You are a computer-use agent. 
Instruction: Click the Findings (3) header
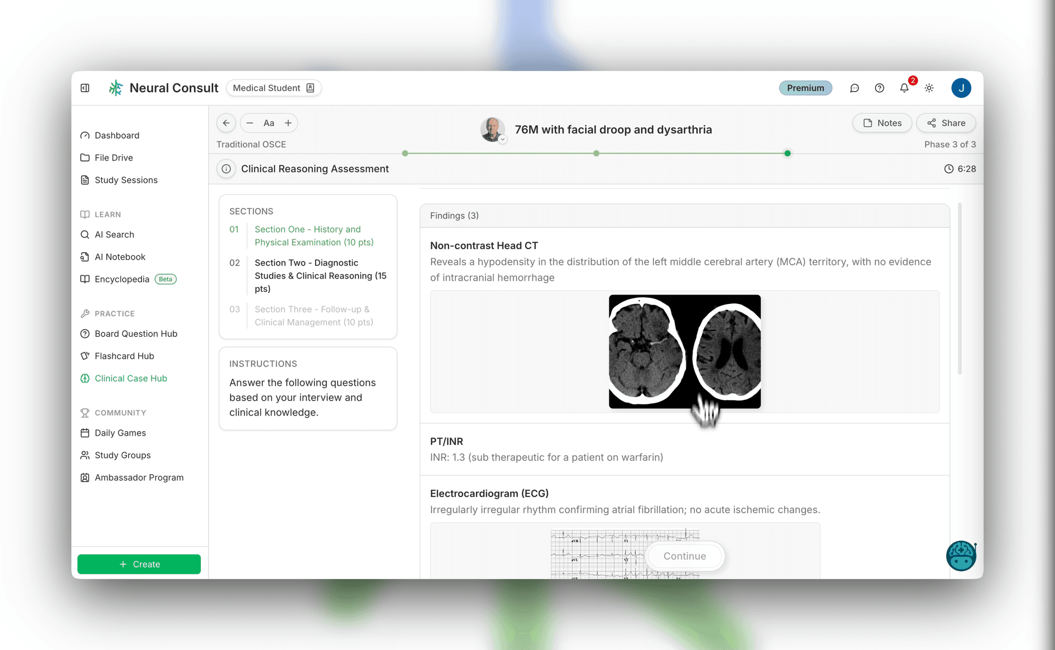(x=454, y=216)
